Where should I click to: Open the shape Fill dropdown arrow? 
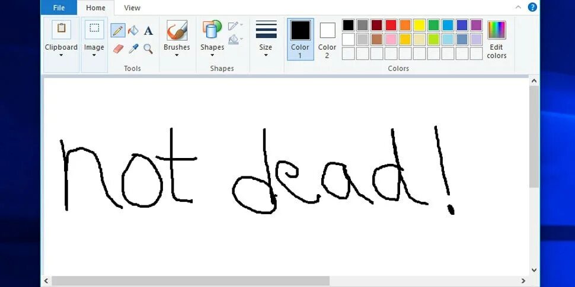point(242,38)
